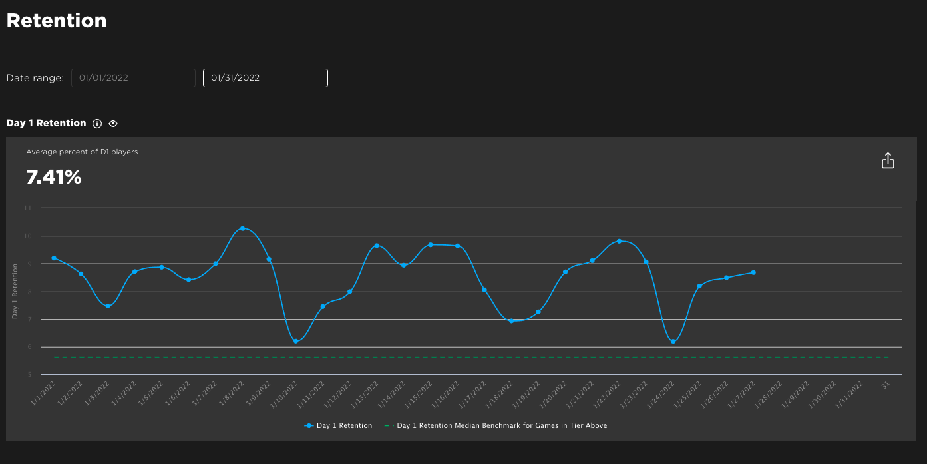
Task: Click the data point for 1/24/2022
Action: [673, 342]
